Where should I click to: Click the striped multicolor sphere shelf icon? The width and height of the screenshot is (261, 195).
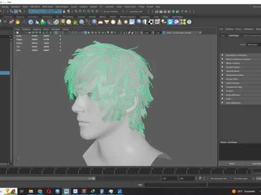coord(145,22)
